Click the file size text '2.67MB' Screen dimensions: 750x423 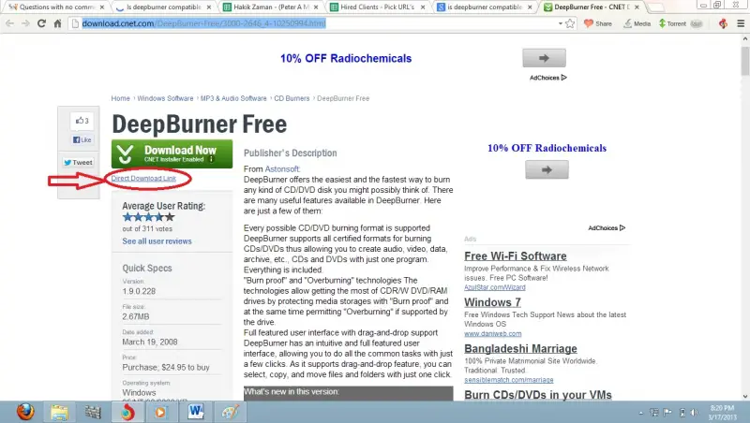(x=136, y=316)
